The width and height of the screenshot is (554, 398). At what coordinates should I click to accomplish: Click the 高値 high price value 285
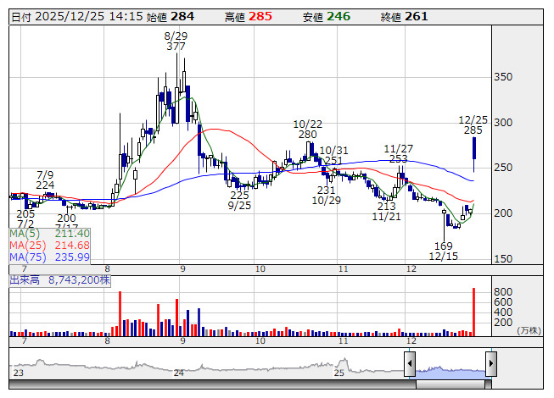click(x=260, y=17)
